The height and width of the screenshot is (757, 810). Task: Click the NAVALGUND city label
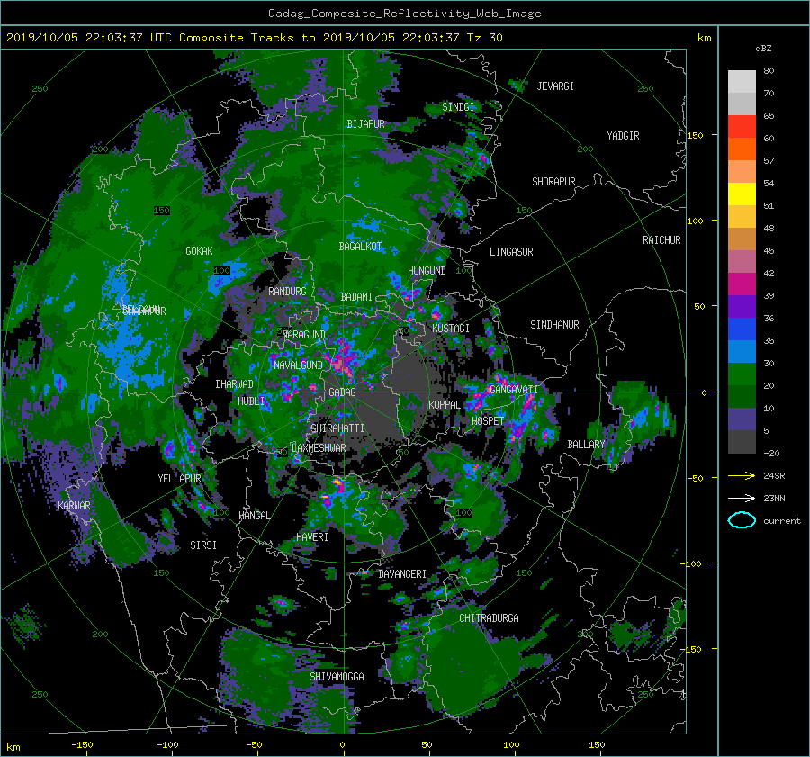point(298,365)
